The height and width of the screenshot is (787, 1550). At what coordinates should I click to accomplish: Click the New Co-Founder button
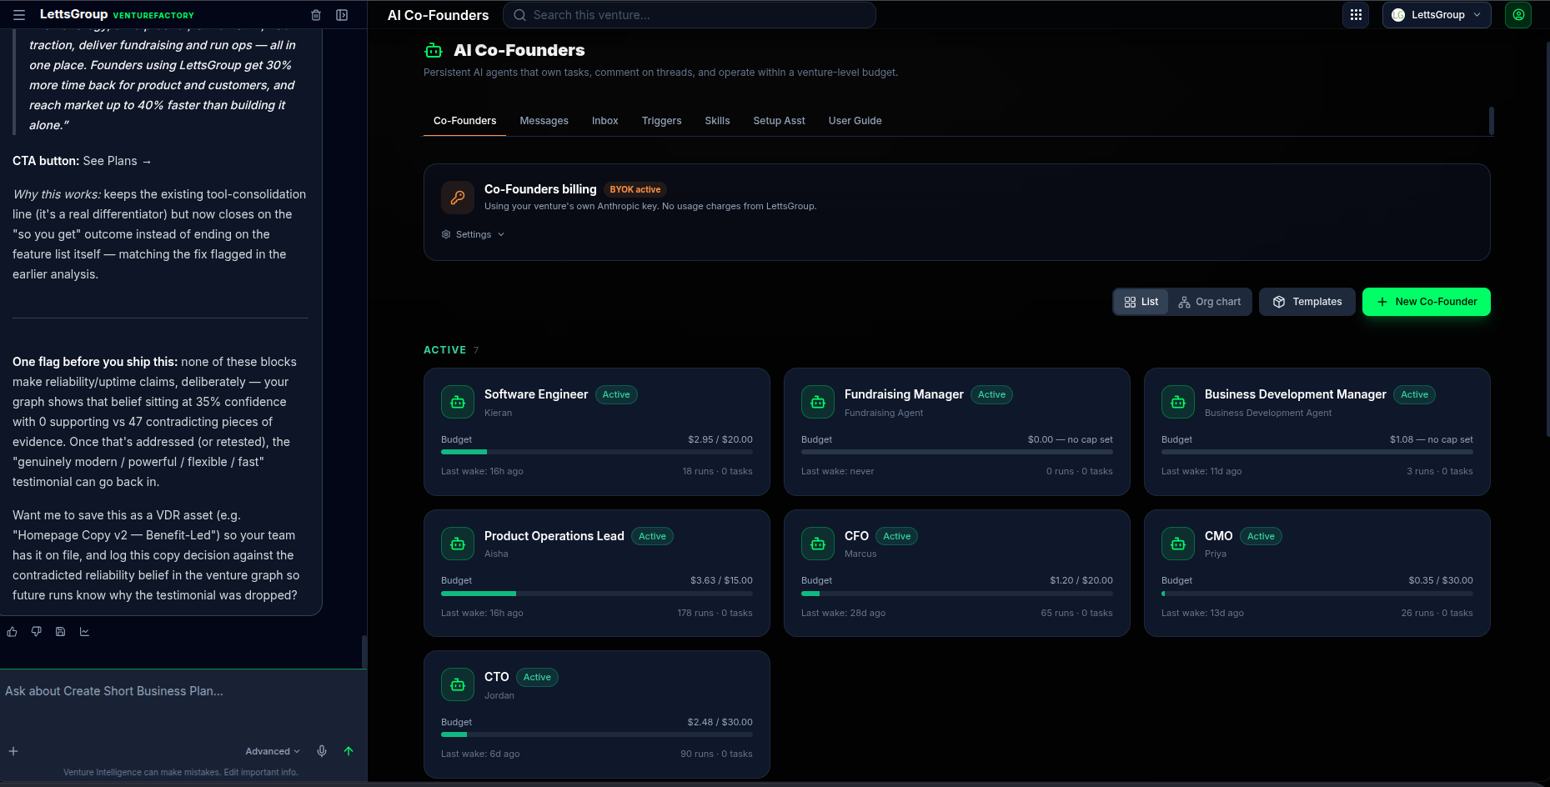[1426, 302]
